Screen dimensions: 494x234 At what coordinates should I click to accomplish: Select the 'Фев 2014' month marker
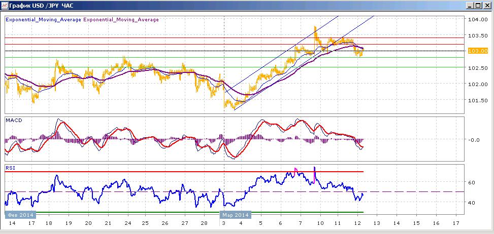20,215
